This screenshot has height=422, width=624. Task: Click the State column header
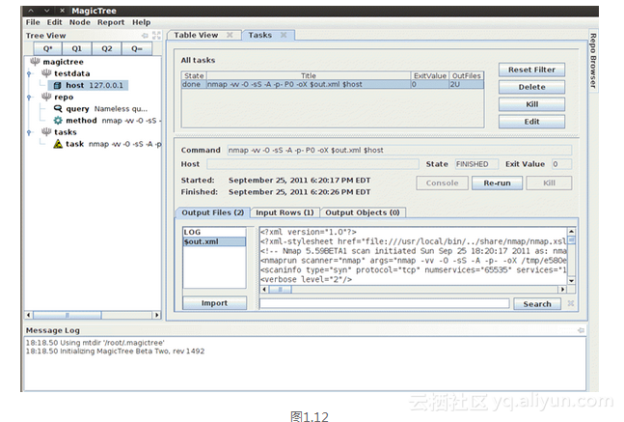tap(194, 75)
